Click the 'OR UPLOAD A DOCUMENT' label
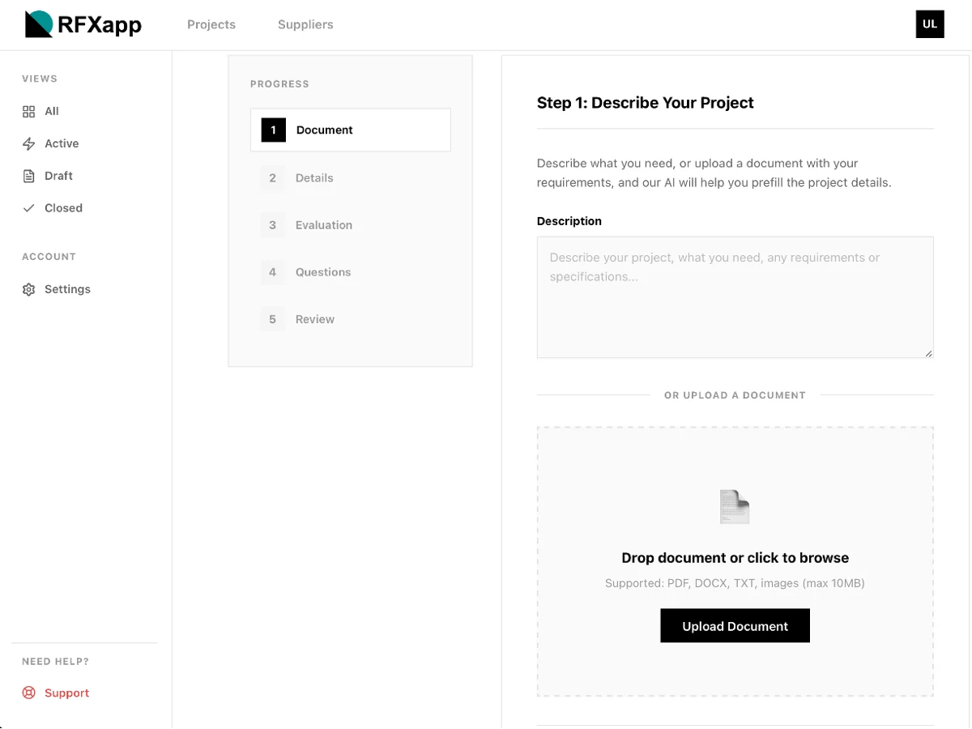The width and height of the screenshot is (972, 729). pos(735,395)
